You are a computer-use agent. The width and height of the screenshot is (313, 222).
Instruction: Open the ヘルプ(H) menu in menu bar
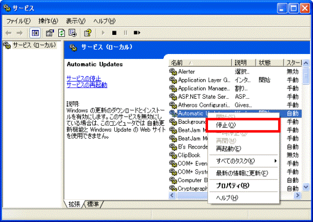tap(104, 21)
